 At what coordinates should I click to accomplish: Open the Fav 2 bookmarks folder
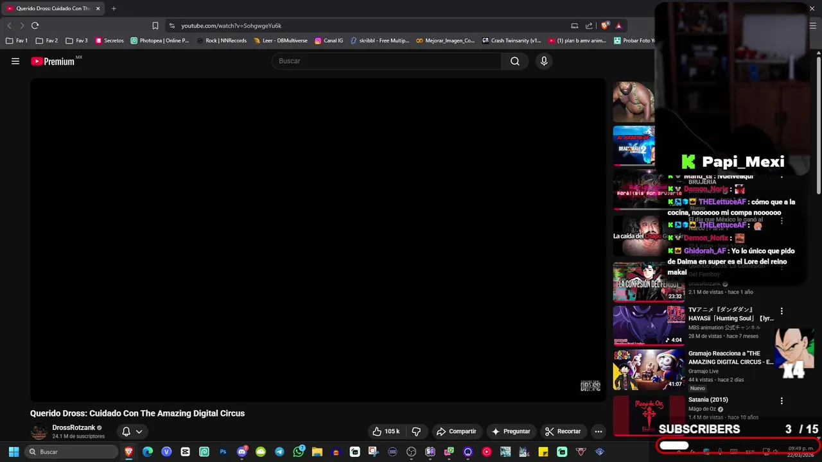(47, 40)
